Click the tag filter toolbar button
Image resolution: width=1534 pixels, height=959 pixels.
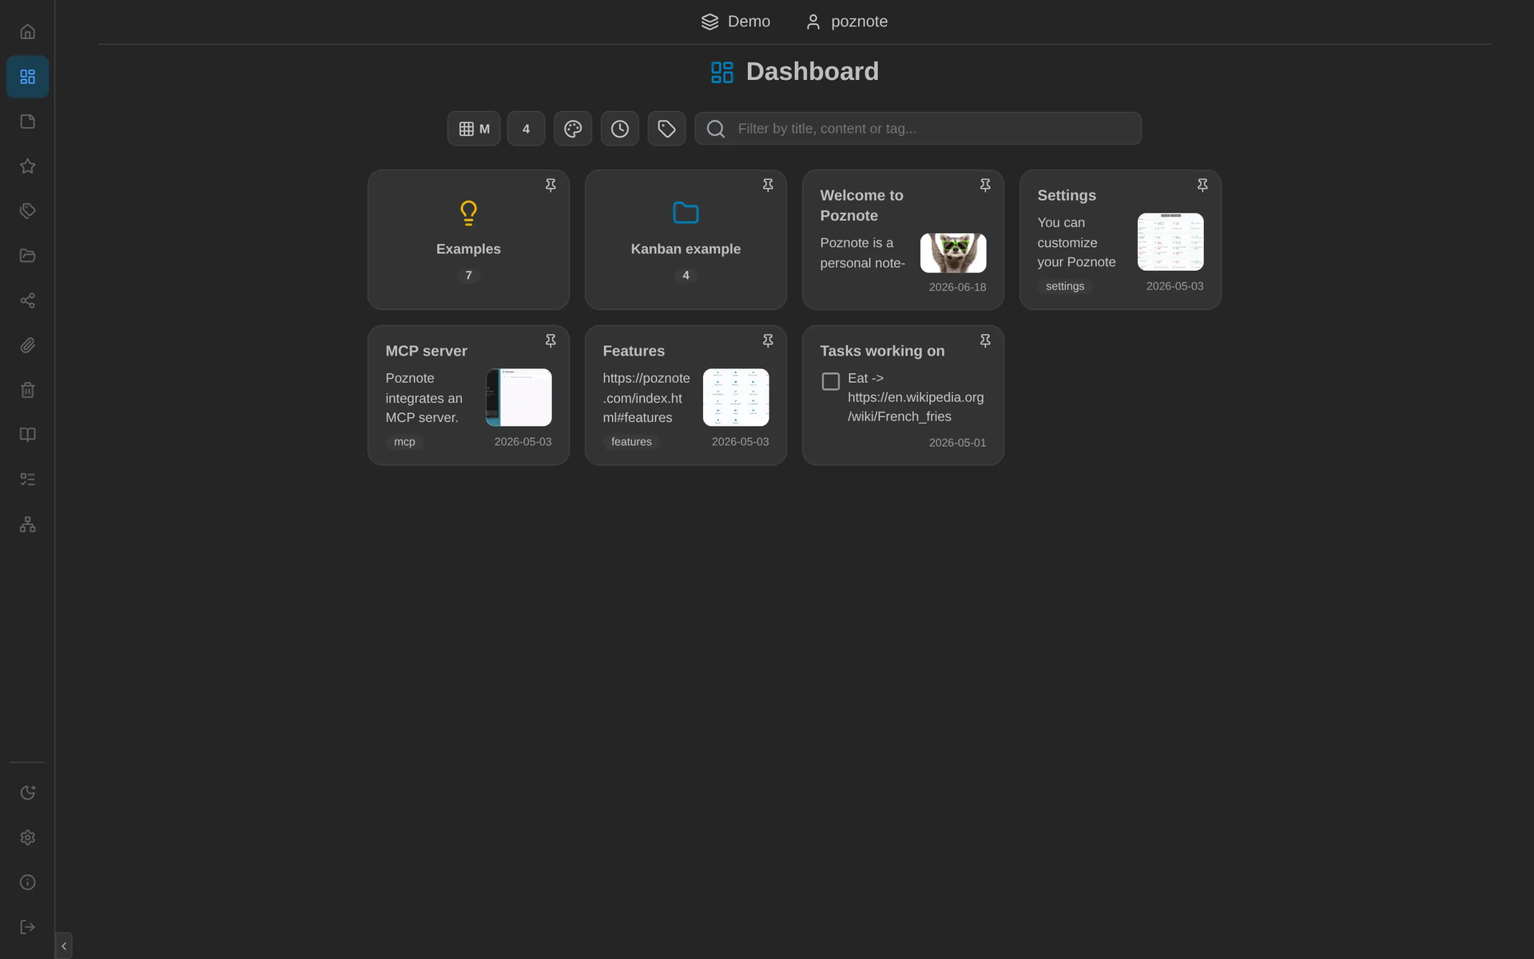coord(666,129)
